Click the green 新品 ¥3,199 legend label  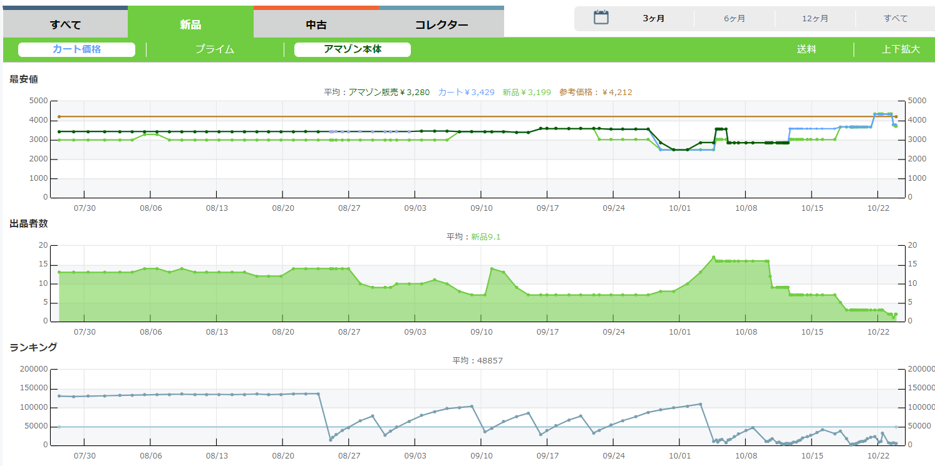[527, 92]
